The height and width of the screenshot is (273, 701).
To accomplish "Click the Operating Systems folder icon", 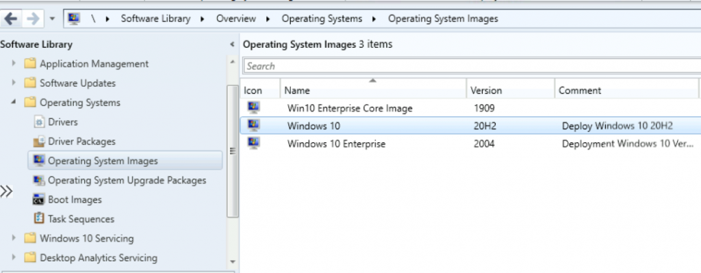I will pyautogui.click(x=30, y=103).
